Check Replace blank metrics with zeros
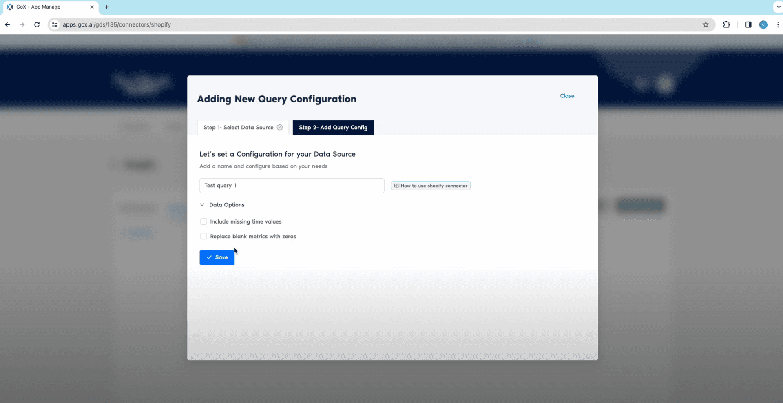This screenshot has width=783, height=403. tap(203, 236)
